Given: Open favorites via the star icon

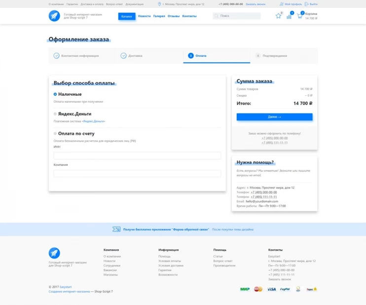Looking at the screenshot, I should click(278, 16).
